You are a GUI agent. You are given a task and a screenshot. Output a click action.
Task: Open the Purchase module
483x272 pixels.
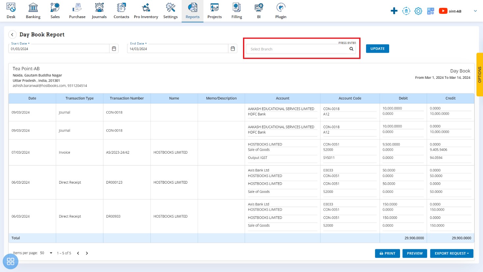(77, 11)
